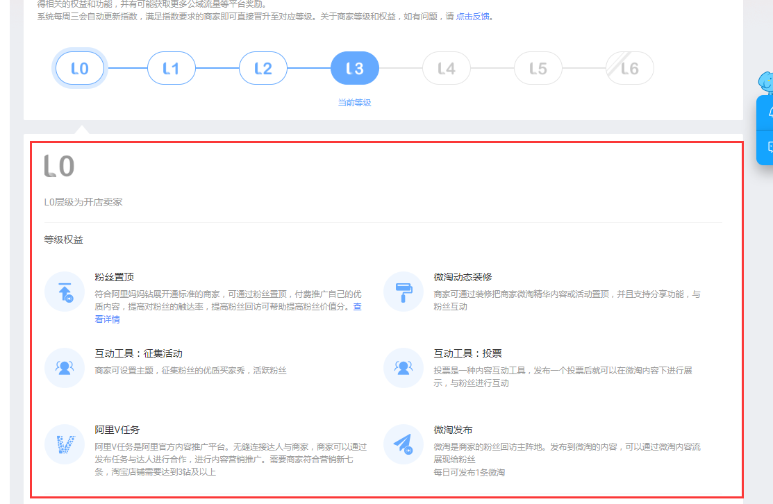View the L4 level step
Image resolution: width=773 pixels, height=504 pixels.
[x=446, y=69]
